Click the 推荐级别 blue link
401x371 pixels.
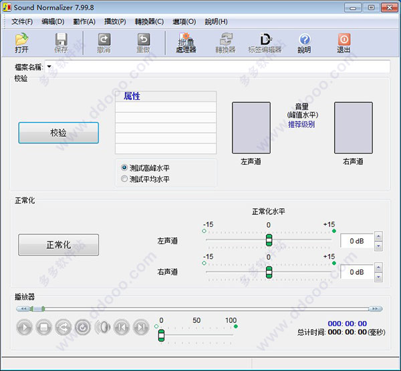coord(301,124)
